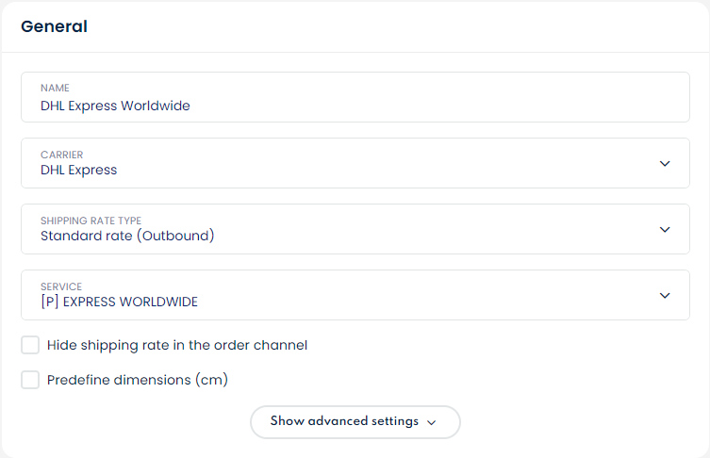
Task: Click the 'Hide shipping rate in the order channel' label
Action: click(177, 345)
